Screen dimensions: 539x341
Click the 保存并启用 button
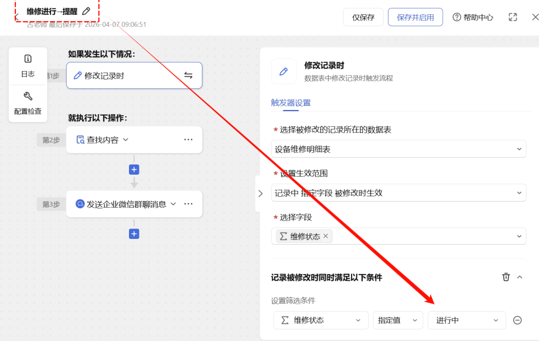click(415, 17)
